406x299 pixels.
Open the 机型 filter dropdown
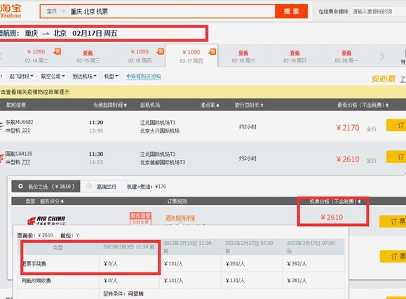[111, 77]
